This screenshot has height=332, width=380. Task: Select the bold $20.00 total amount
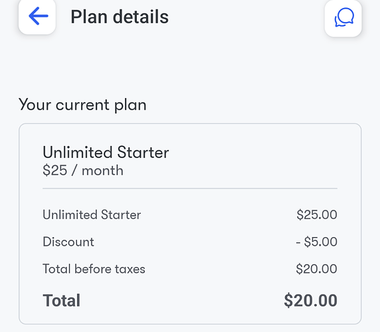tap(310, 301)
